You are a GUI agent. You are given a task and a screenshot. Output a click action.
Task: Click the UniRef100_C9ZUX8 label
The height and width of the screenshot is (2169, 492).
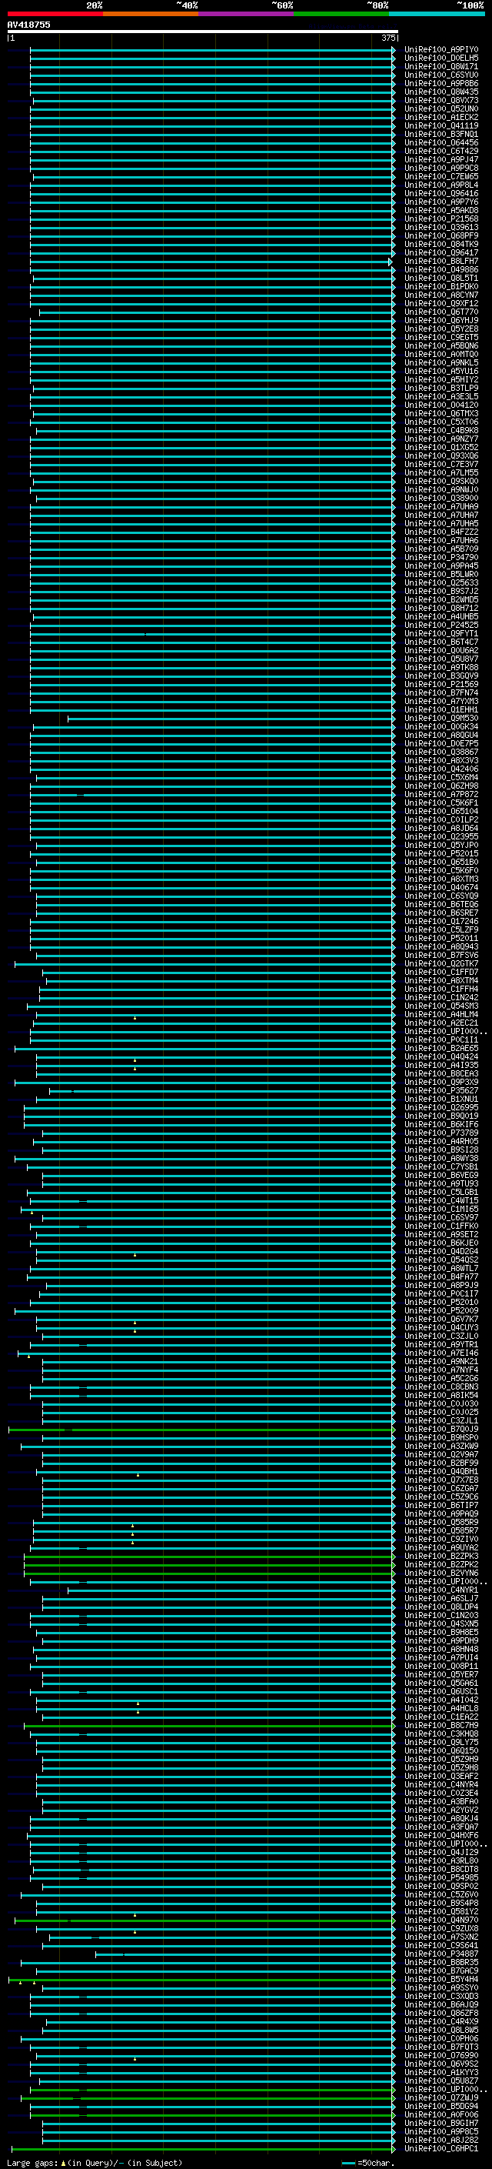(x=440, y=1928)
